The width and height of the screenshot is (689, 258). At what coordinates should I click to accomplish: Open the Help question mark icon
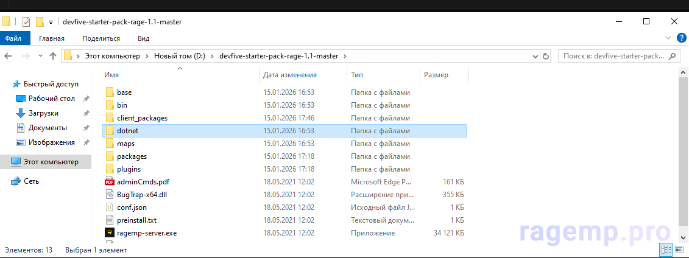680,38
